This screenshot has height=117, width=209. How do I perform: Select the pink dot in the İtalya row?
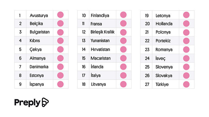pyautogui.click(x=123, y=75)
